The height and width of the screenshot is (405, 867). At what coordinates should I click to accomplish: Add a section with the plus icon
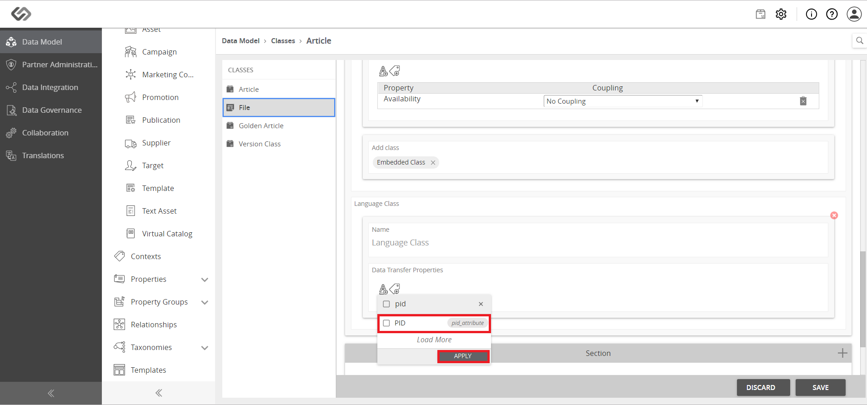842,353
